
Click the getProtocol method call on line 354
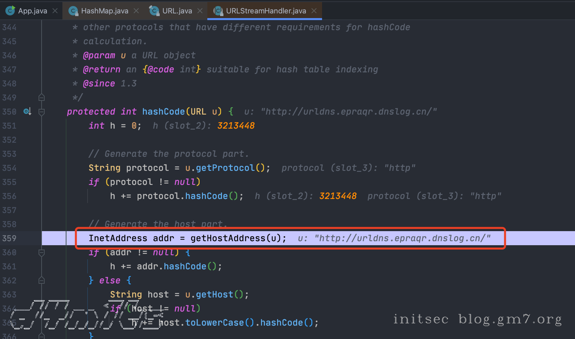click(225, 168)
